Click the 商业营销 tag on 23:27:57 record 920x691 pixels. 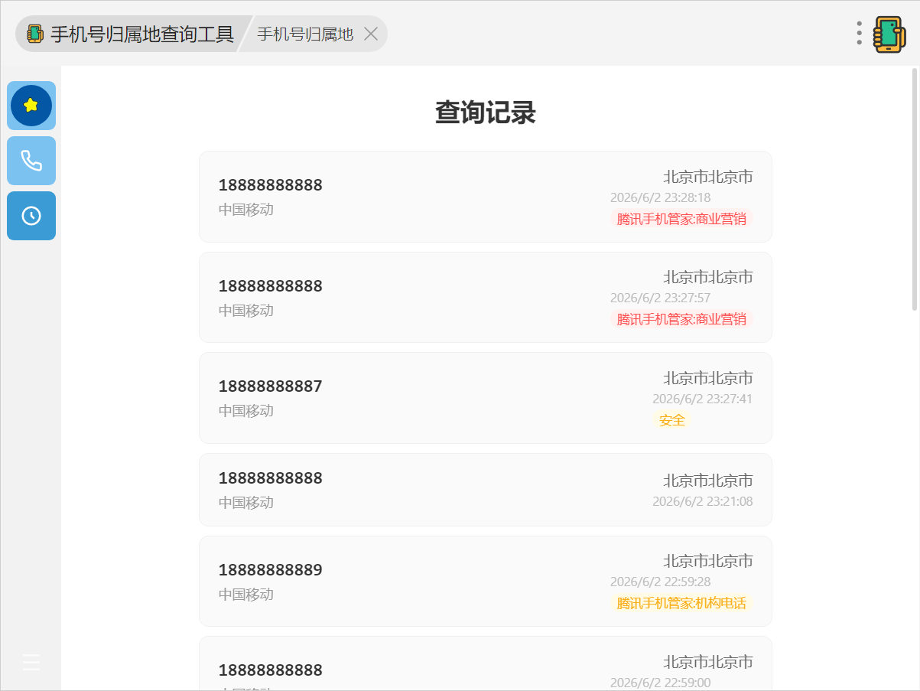tap(681, 319)
